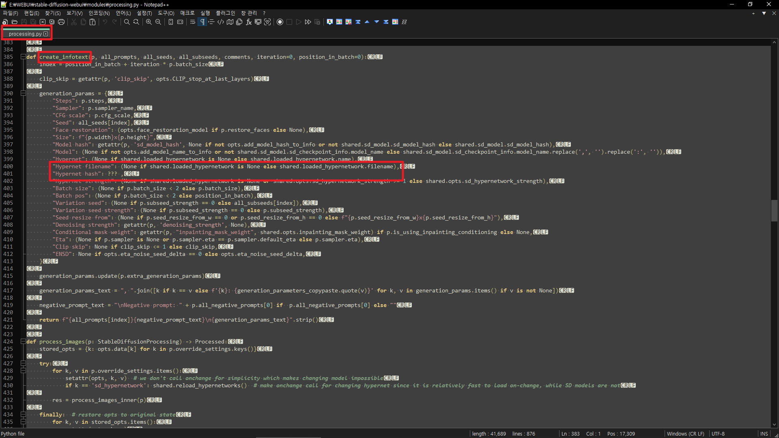Image resolution: width=779 pixels, height=438 pixels.
Task: Collapse the process_images function fold
Action: 23,341
